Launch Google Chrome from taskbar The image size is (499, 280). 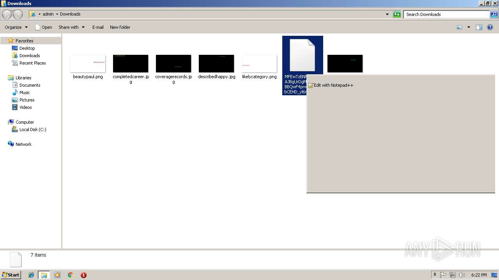71,275
